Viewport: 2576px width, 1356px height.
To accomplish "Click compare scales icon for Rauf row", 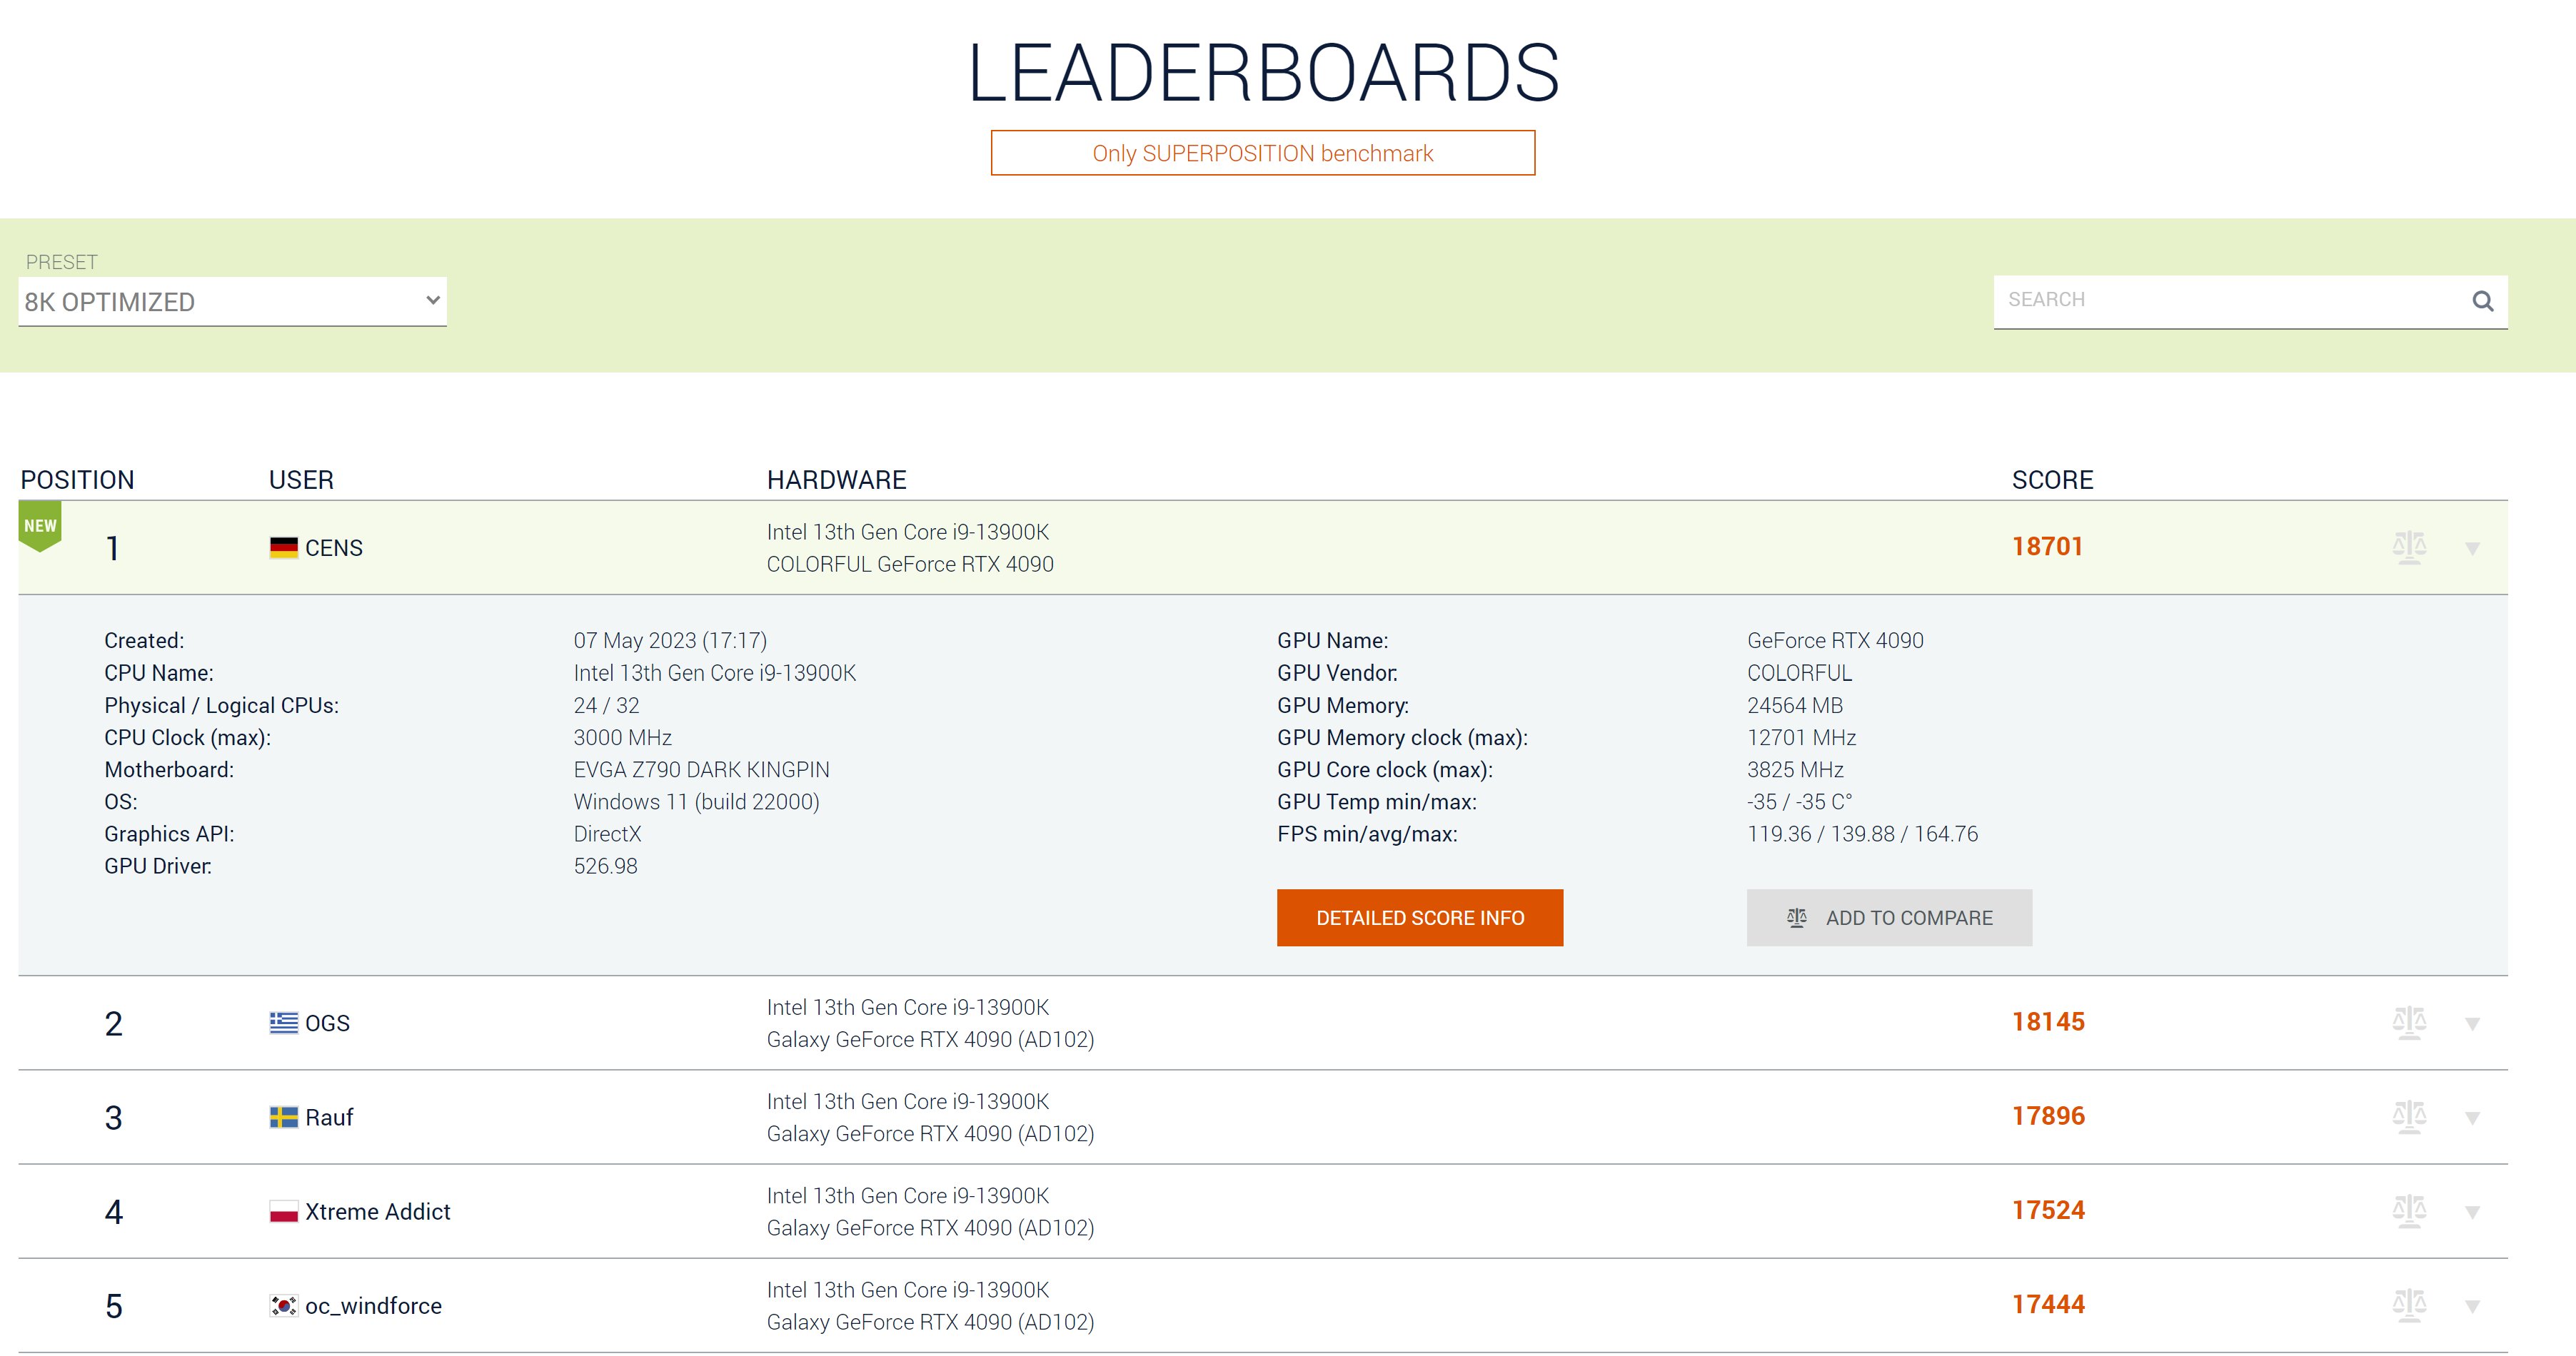I will point(2409,1116).
